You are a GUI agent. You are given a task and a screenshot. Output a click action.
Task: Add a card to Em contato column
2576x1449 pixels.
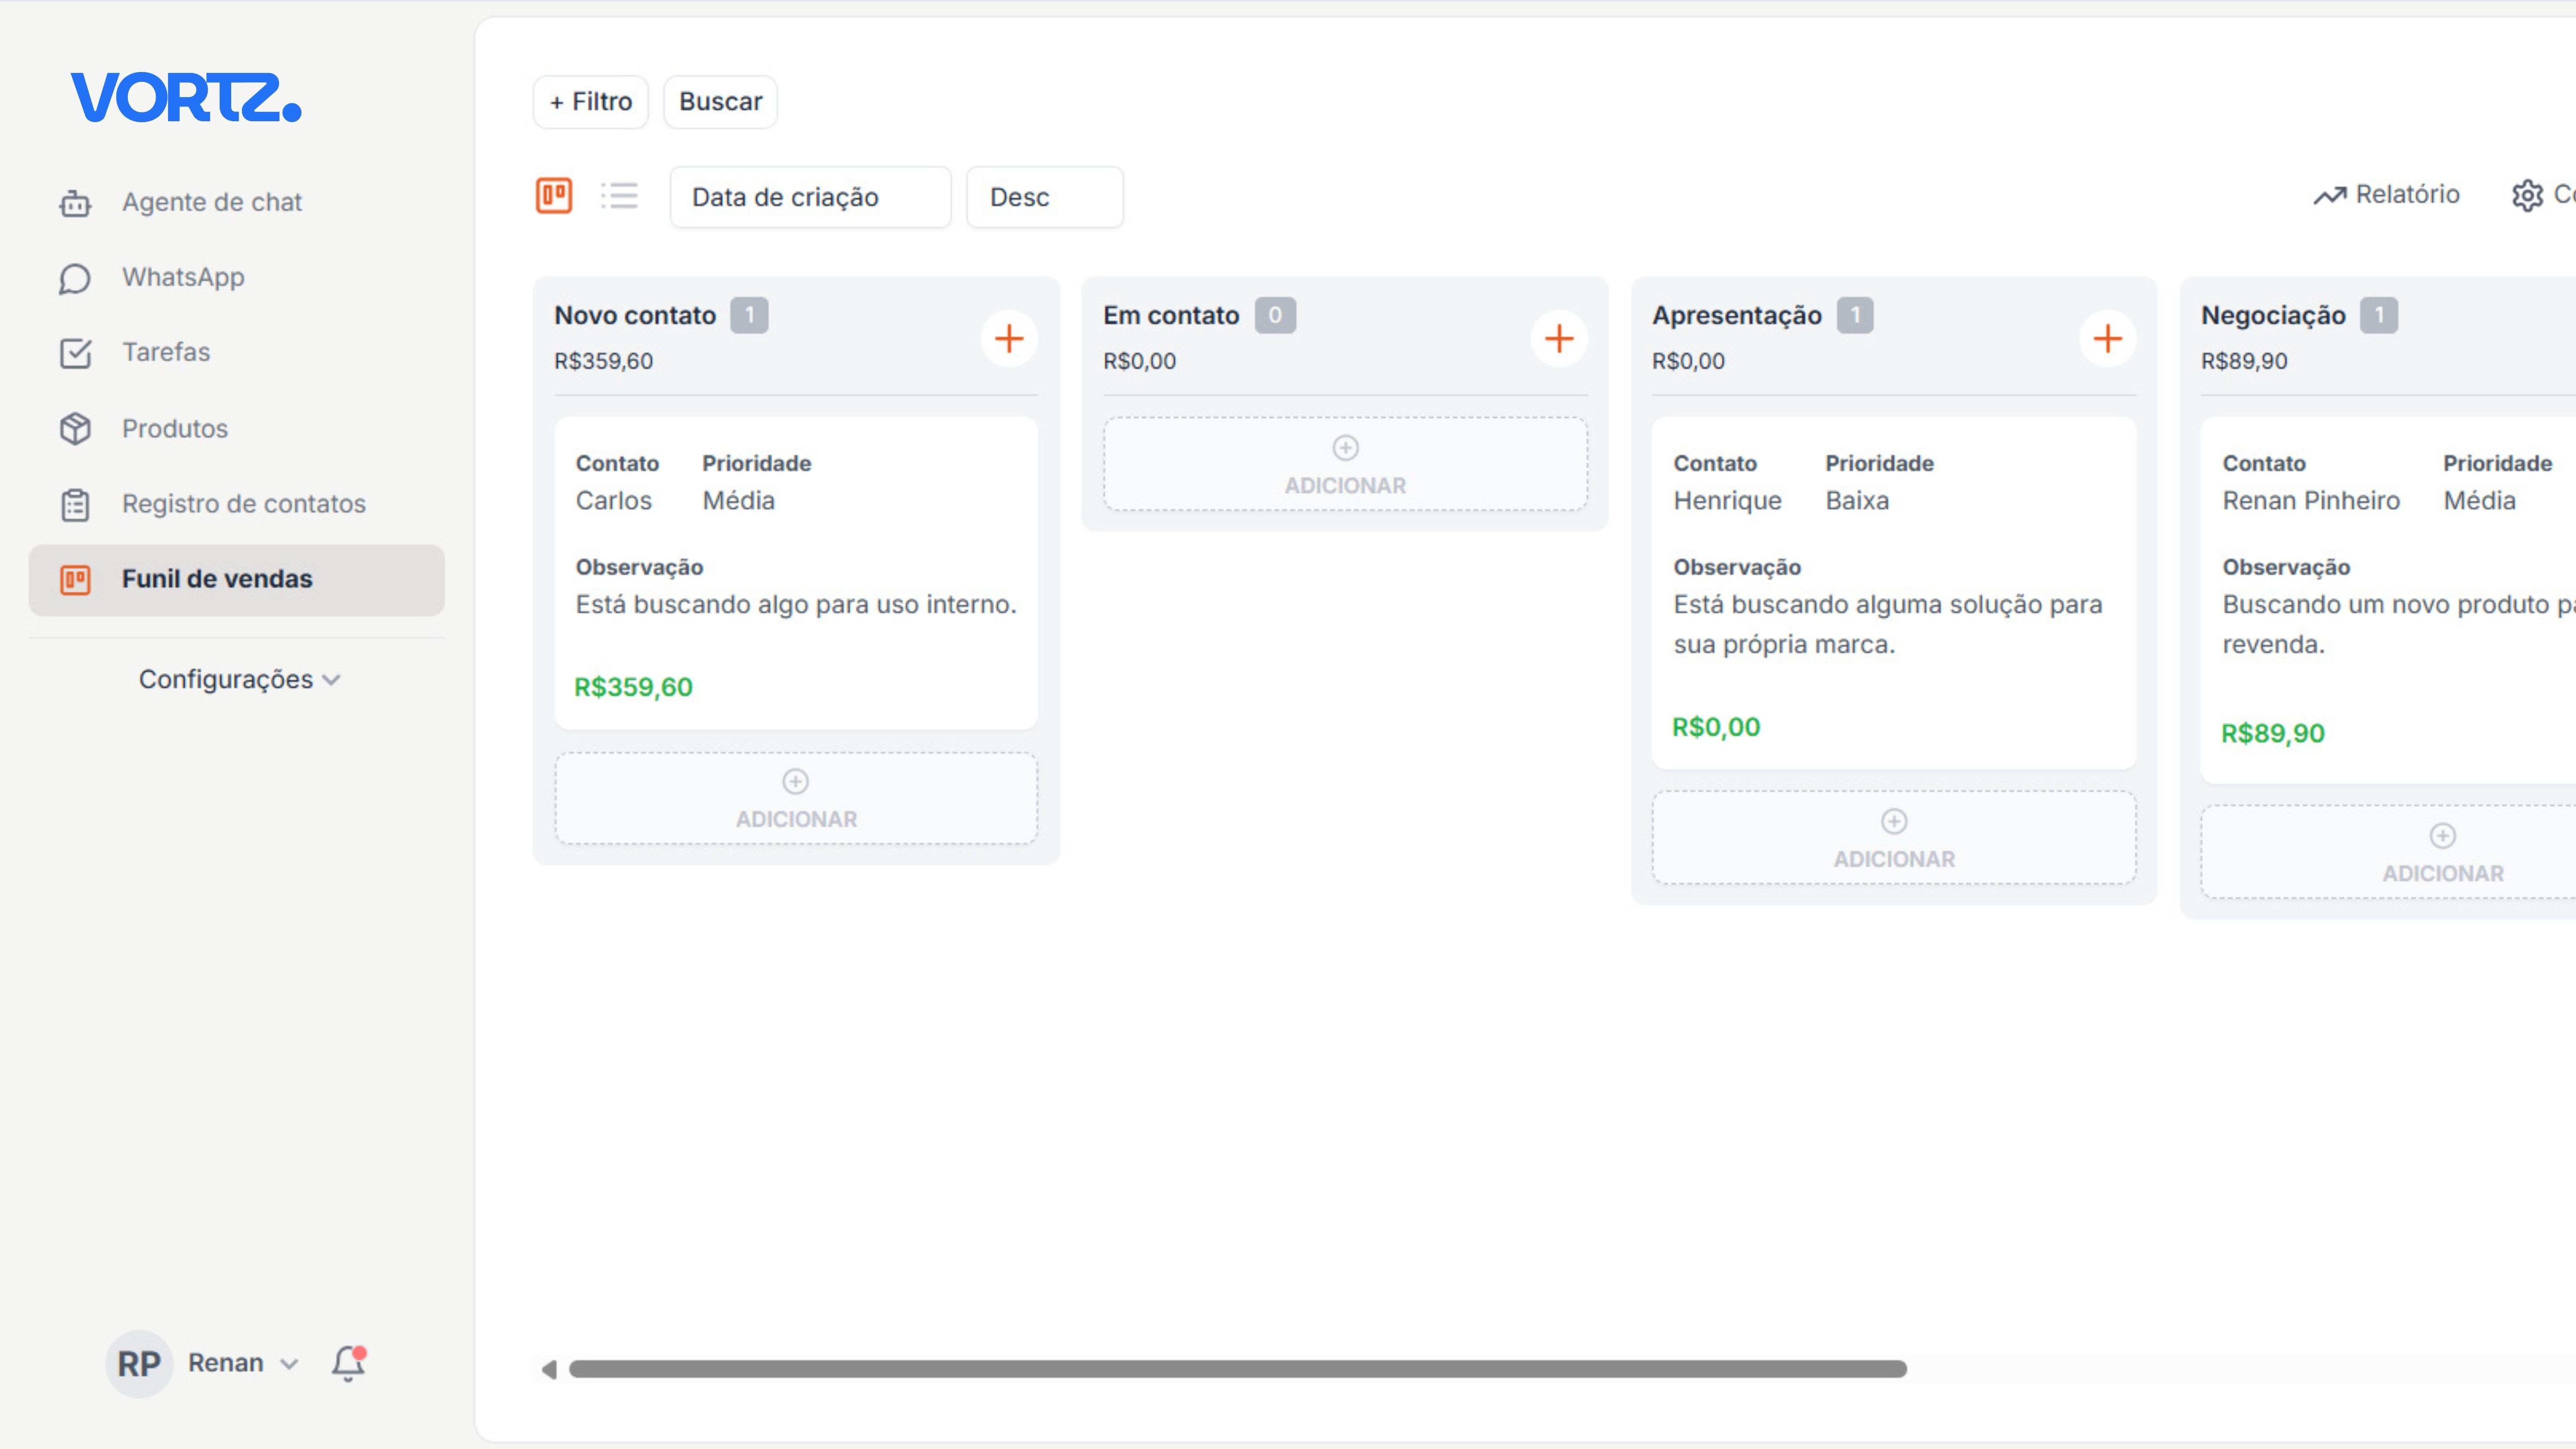pyautogui.click(x=1559, y=338)
